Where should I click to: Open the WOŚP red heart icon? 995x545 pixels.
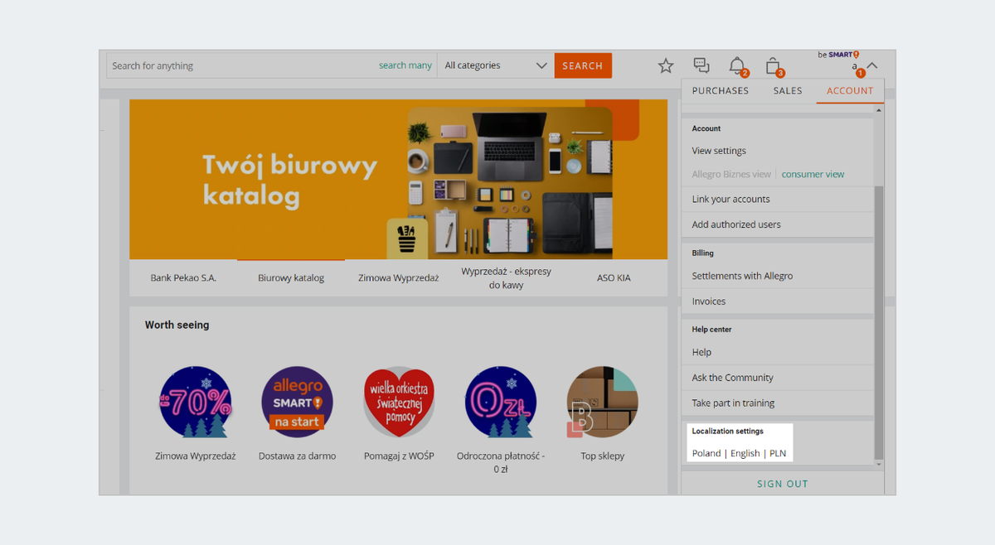[399, 402]
